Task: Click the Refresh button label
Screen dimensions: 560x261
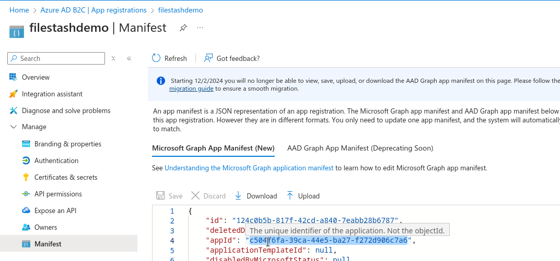Action: [176, 58]
